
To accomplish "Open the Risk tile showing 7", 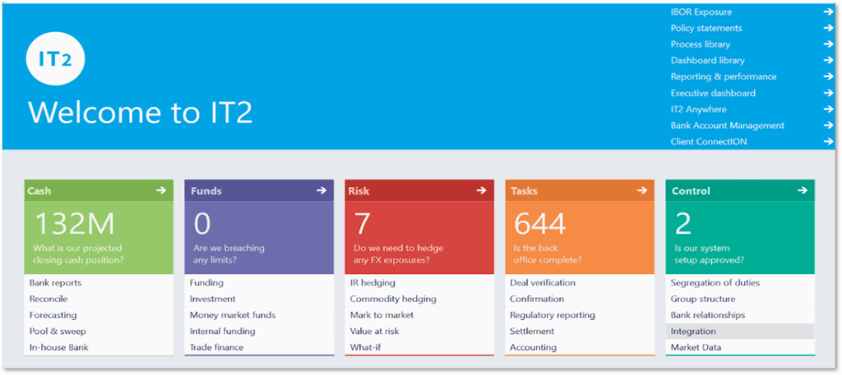I will coord(419,237).
